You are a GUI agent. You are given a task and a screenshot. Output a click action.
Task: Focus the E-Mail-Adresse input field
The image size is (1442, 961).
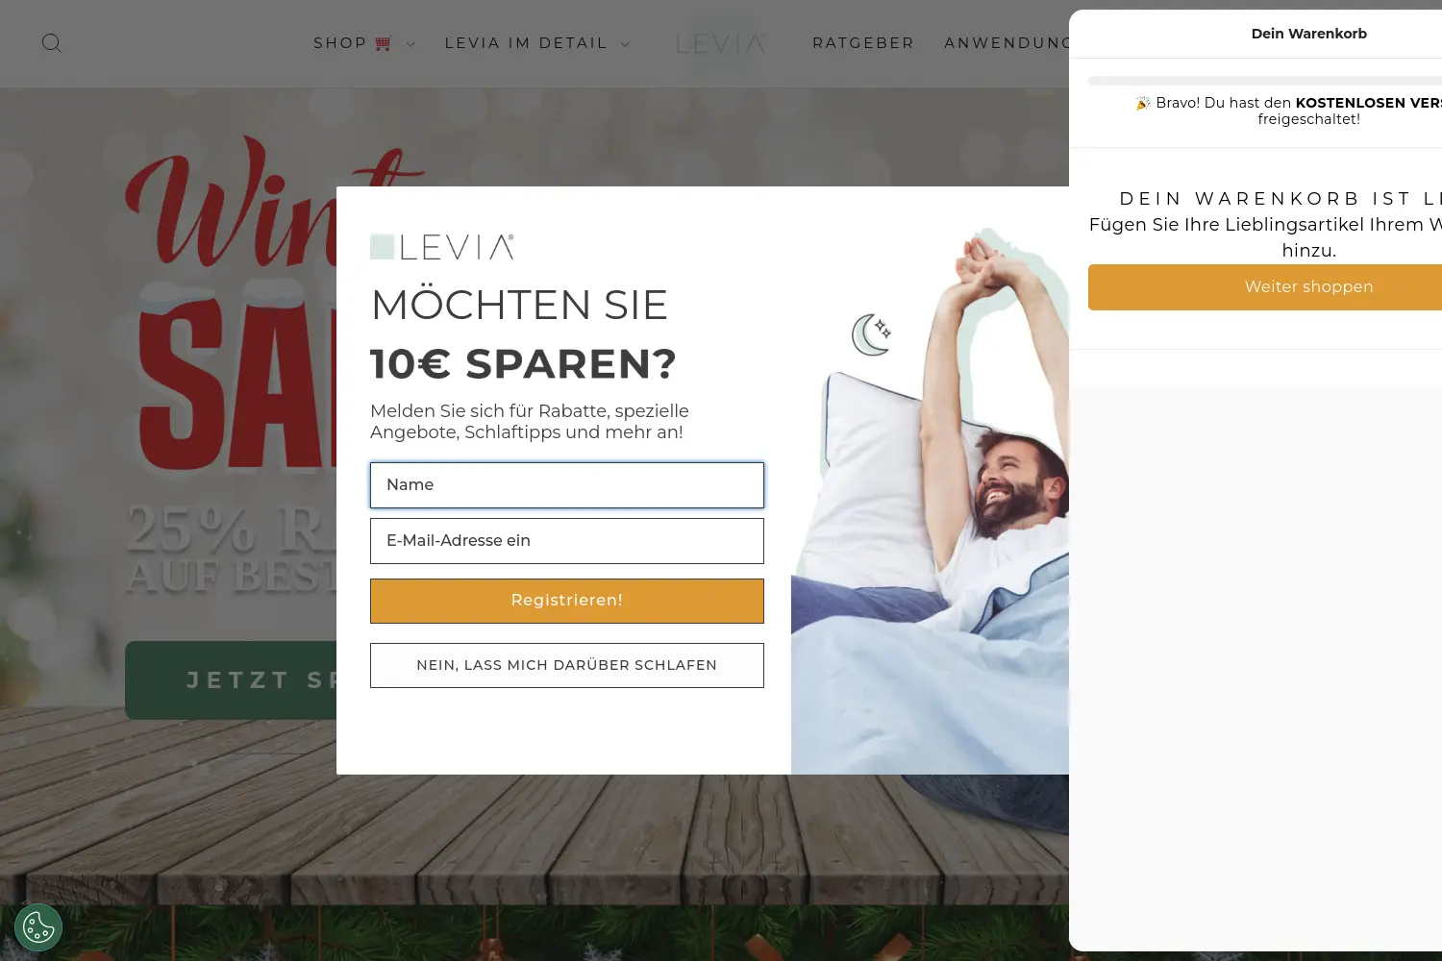[567, 541]
